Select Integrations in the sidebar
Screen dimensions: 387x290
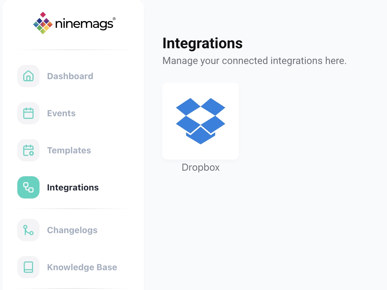(73, 188)
